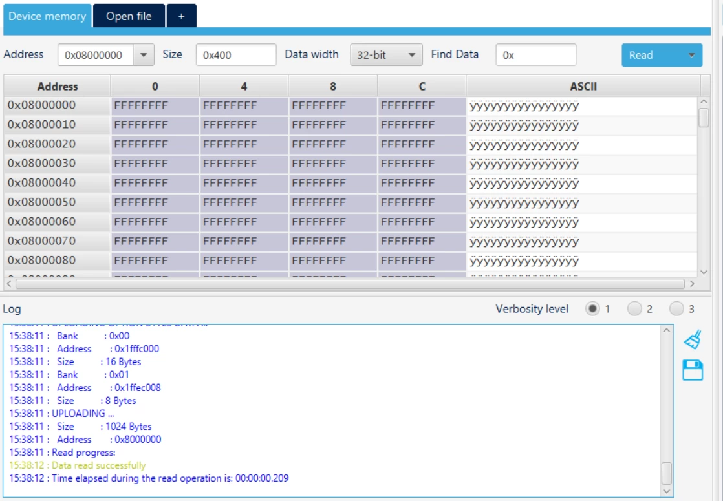Image resolution: width=723 pixels, height=501 pixels.
Task: Select column 0 cell in row 0x08000000
Action: pos(155,105)
